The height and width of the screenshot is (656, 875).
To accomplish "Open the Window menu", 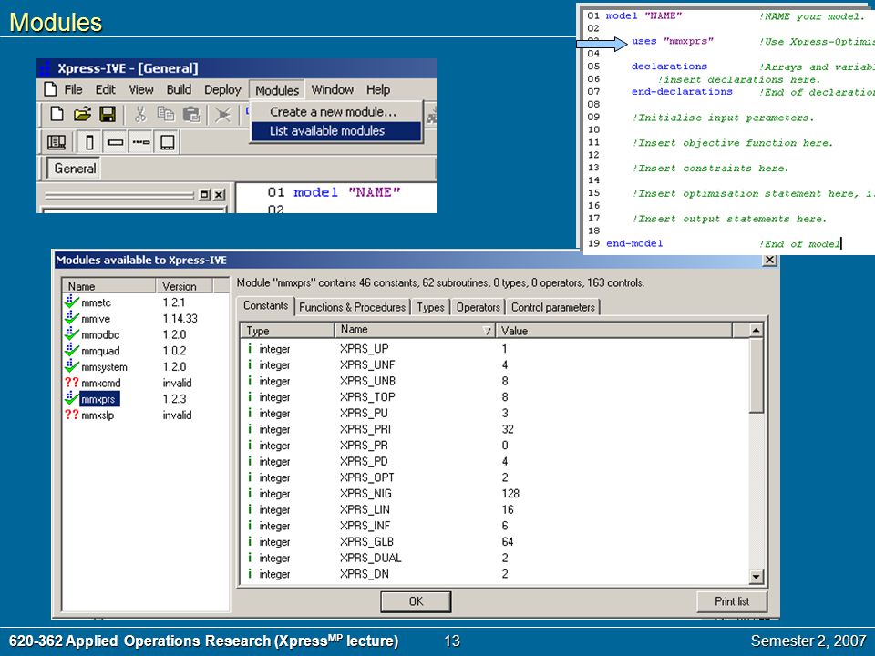I will pos(332,90).
